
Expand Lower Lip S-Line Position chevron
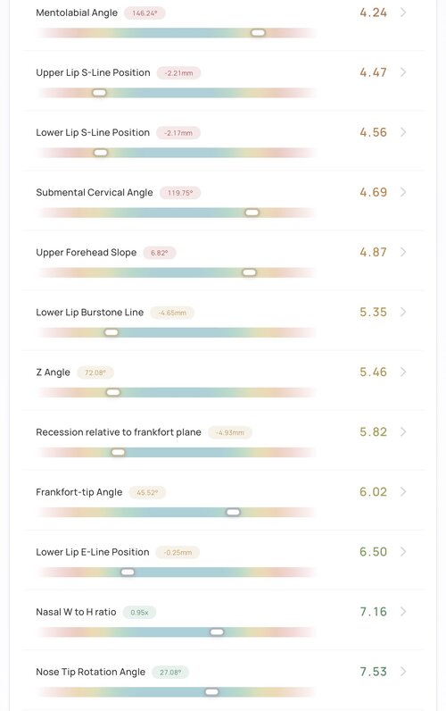tap(403, 132)
